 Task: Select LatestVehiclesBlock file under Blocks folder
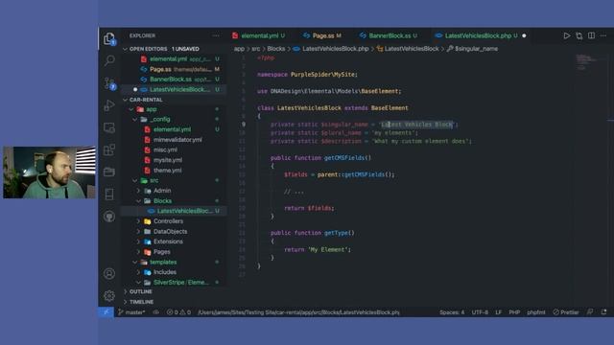175,211
